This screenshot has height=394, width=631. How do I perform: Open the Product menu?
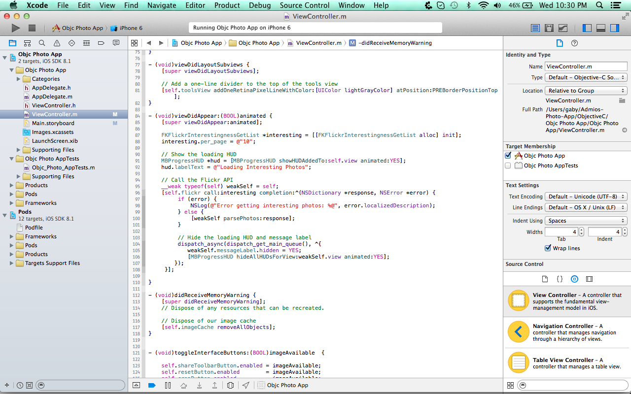click(227, 5)
